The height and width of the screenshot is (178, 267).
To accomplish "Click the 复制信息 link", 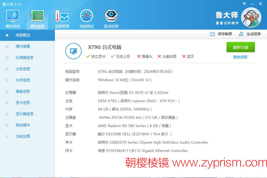I will pos(240,57).
